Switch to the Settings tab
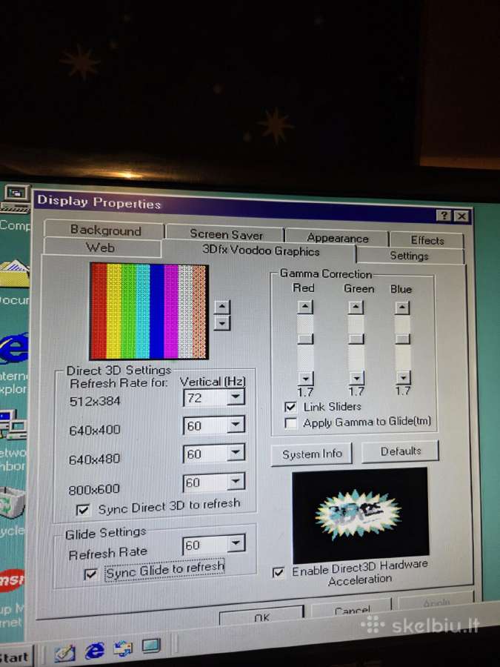Image resolution: width=500 pixels, height=667 pixels. (x=409, y=255)
